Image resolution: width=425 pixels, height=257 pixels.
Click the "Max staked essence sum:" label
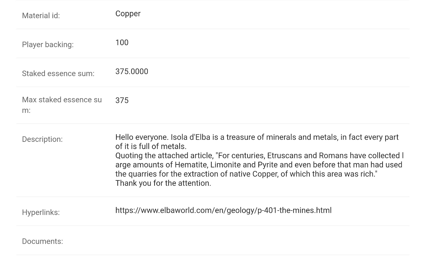(62, 105)
